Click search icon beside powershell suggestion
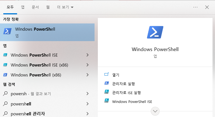215x117 pixels. 5,104
